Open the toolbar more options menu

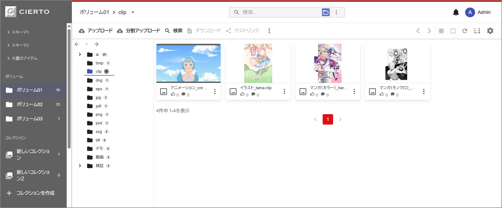269,31
